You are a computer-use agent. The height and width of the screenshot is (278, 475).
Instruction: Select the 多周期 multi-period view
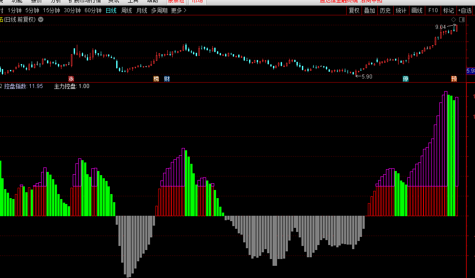(159, 10)
